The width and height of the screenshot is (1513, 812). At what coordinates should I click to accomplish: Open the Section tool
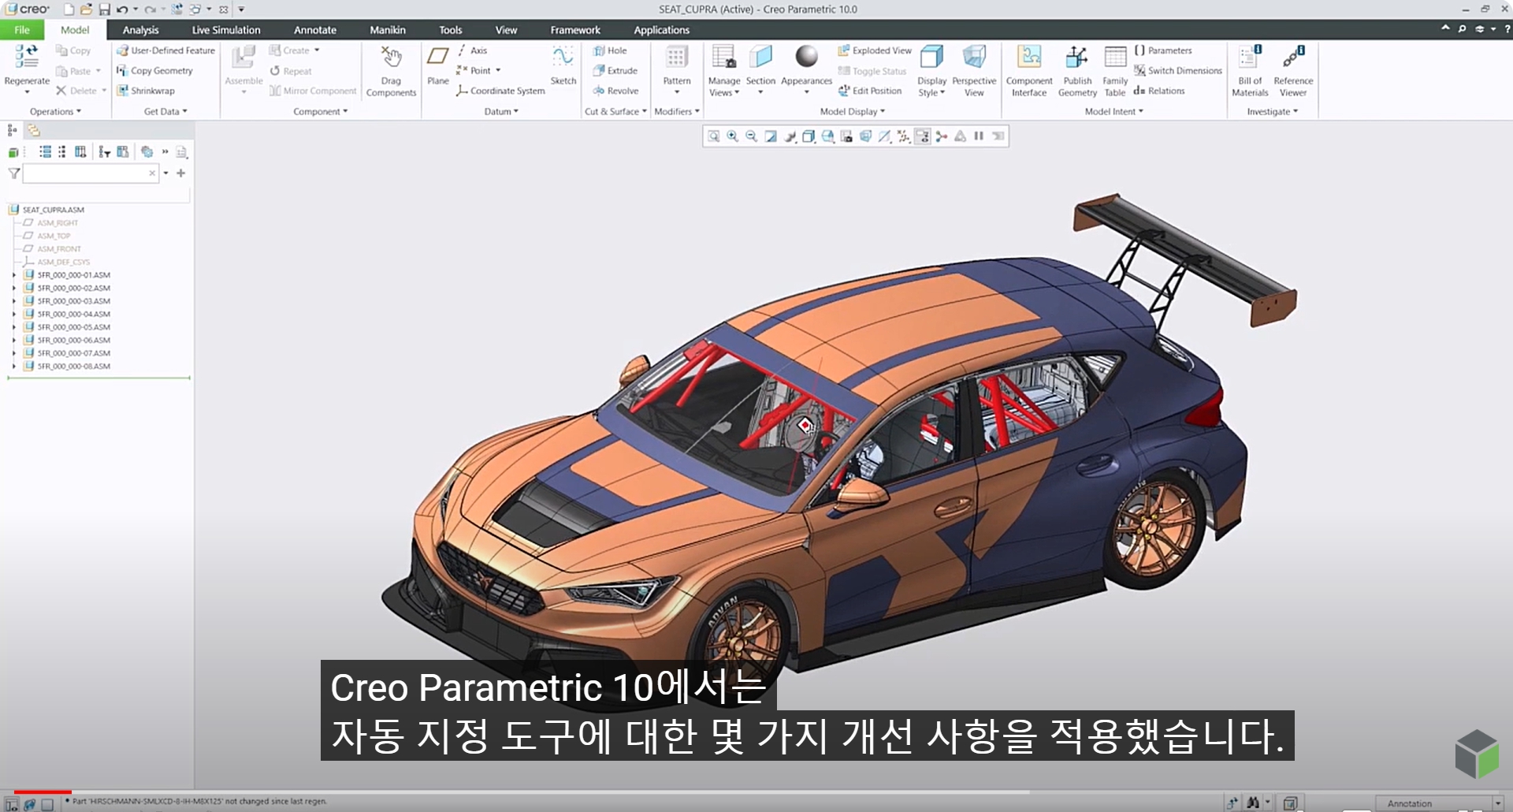tap(760, 72)
